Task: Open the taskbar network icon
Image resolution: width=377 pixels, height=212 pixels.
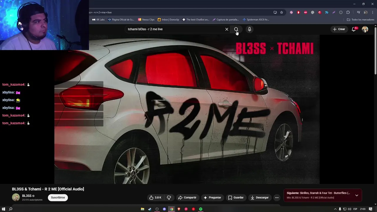Action: (345, 209)
